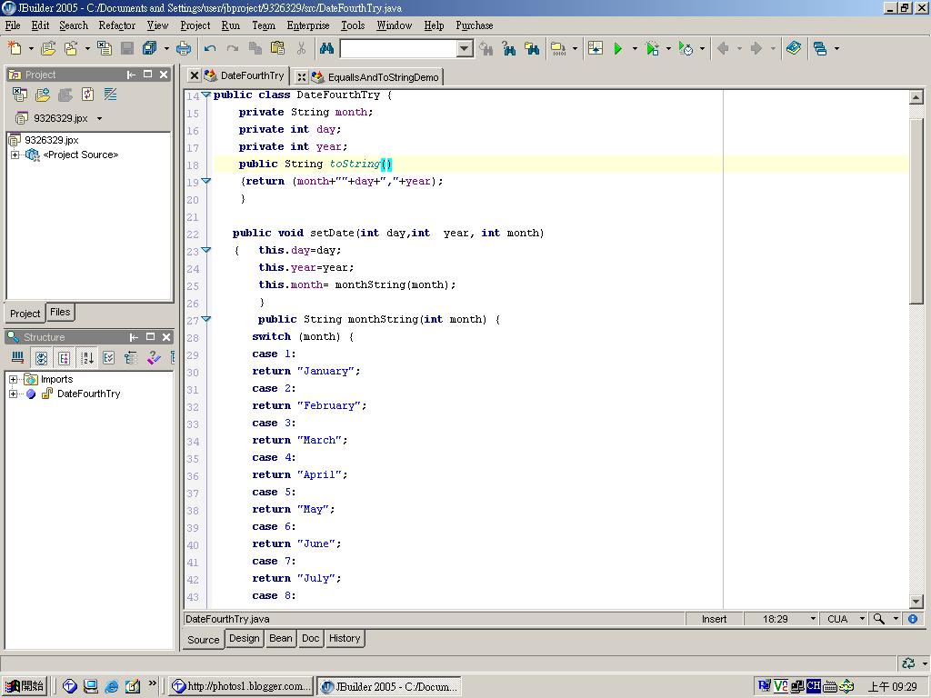Switch to the Design view tab
The image size is (931, 698).
pyautogui.click(x=244, y=638)
